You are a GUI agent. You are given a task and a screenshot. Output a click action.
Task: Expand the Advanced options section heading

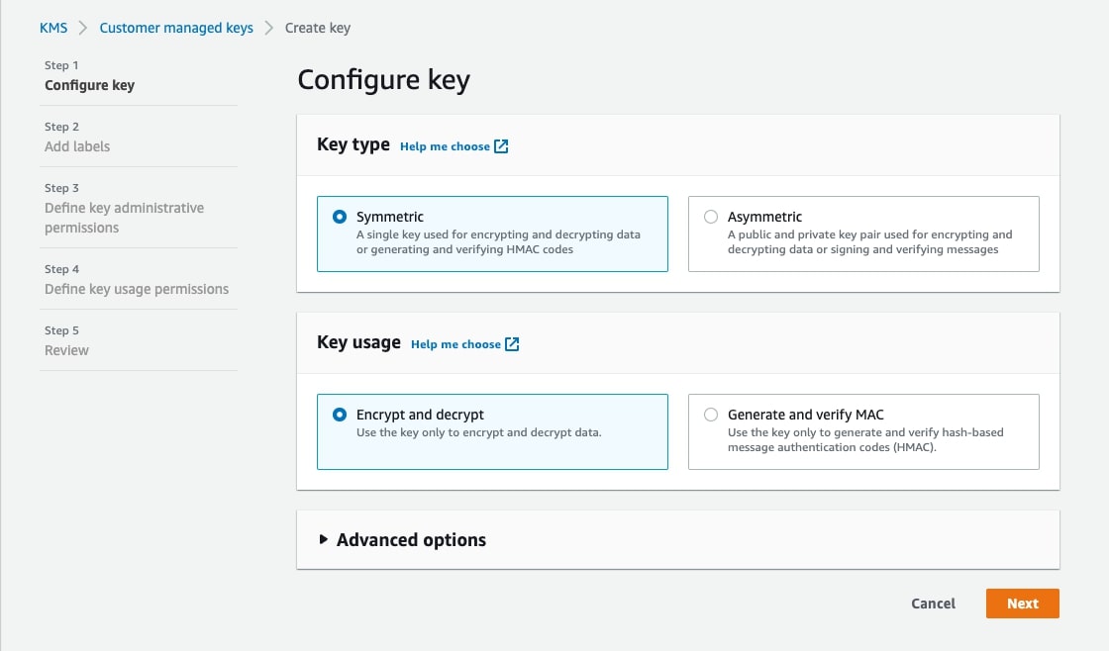coord(411,540)
